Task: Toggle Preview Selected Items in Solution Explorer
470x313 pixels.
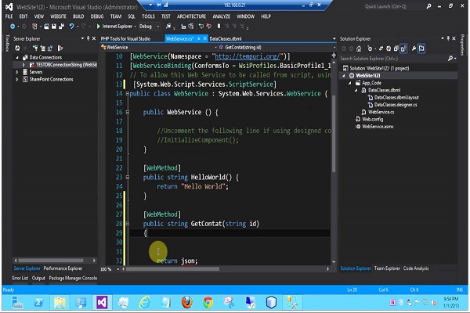Action: pyautogui.click(x=421, y=49)
